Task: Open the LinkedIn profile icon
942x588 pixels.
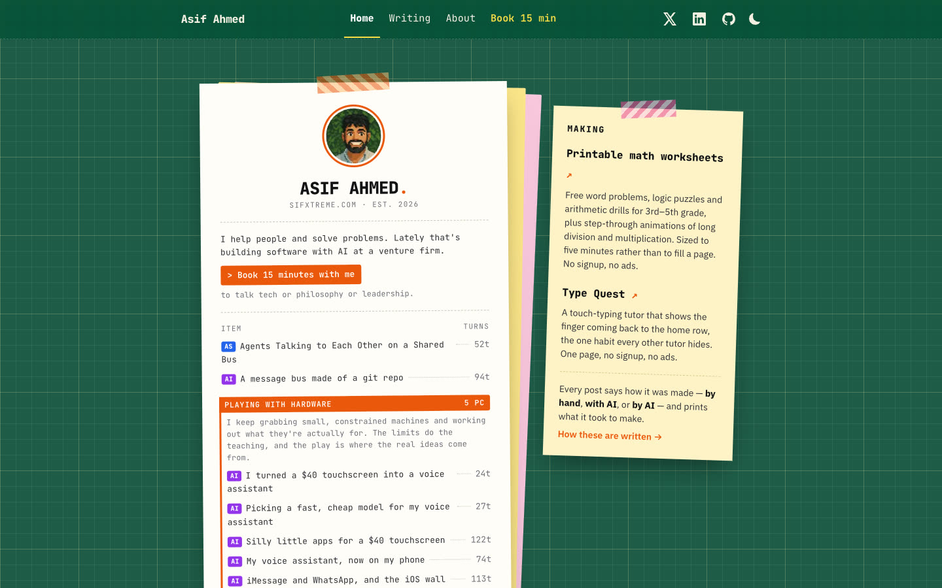Action: pos(699,19)
